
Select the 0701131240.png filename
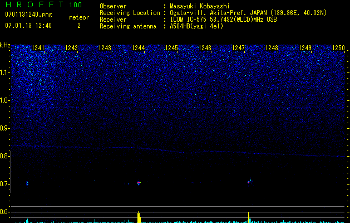point(28,14)
